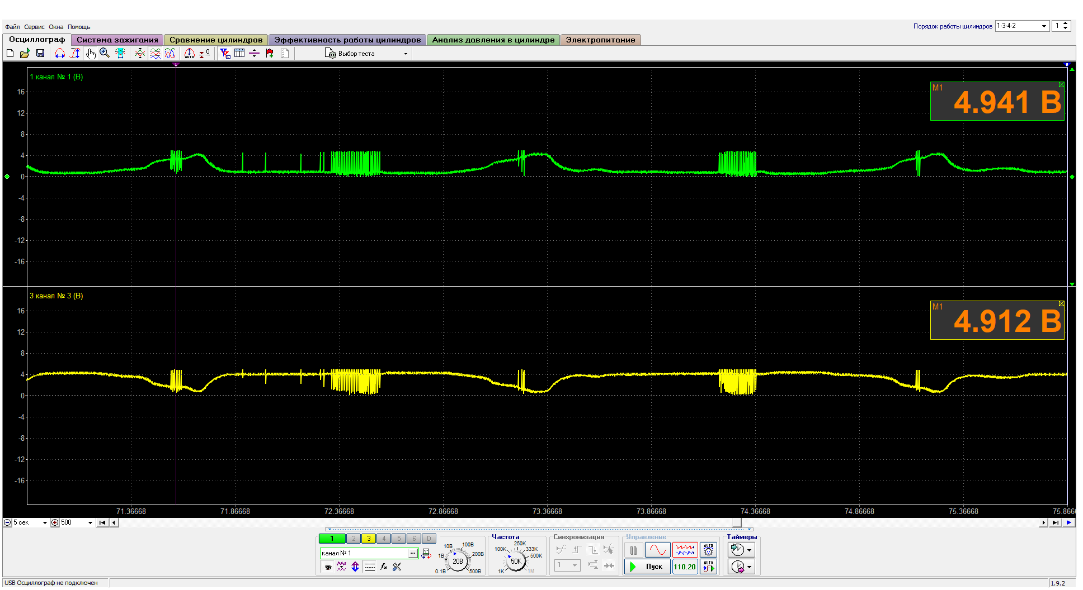Toggle channel 1 green button
1083x590 pixels.
click(332, 539)
